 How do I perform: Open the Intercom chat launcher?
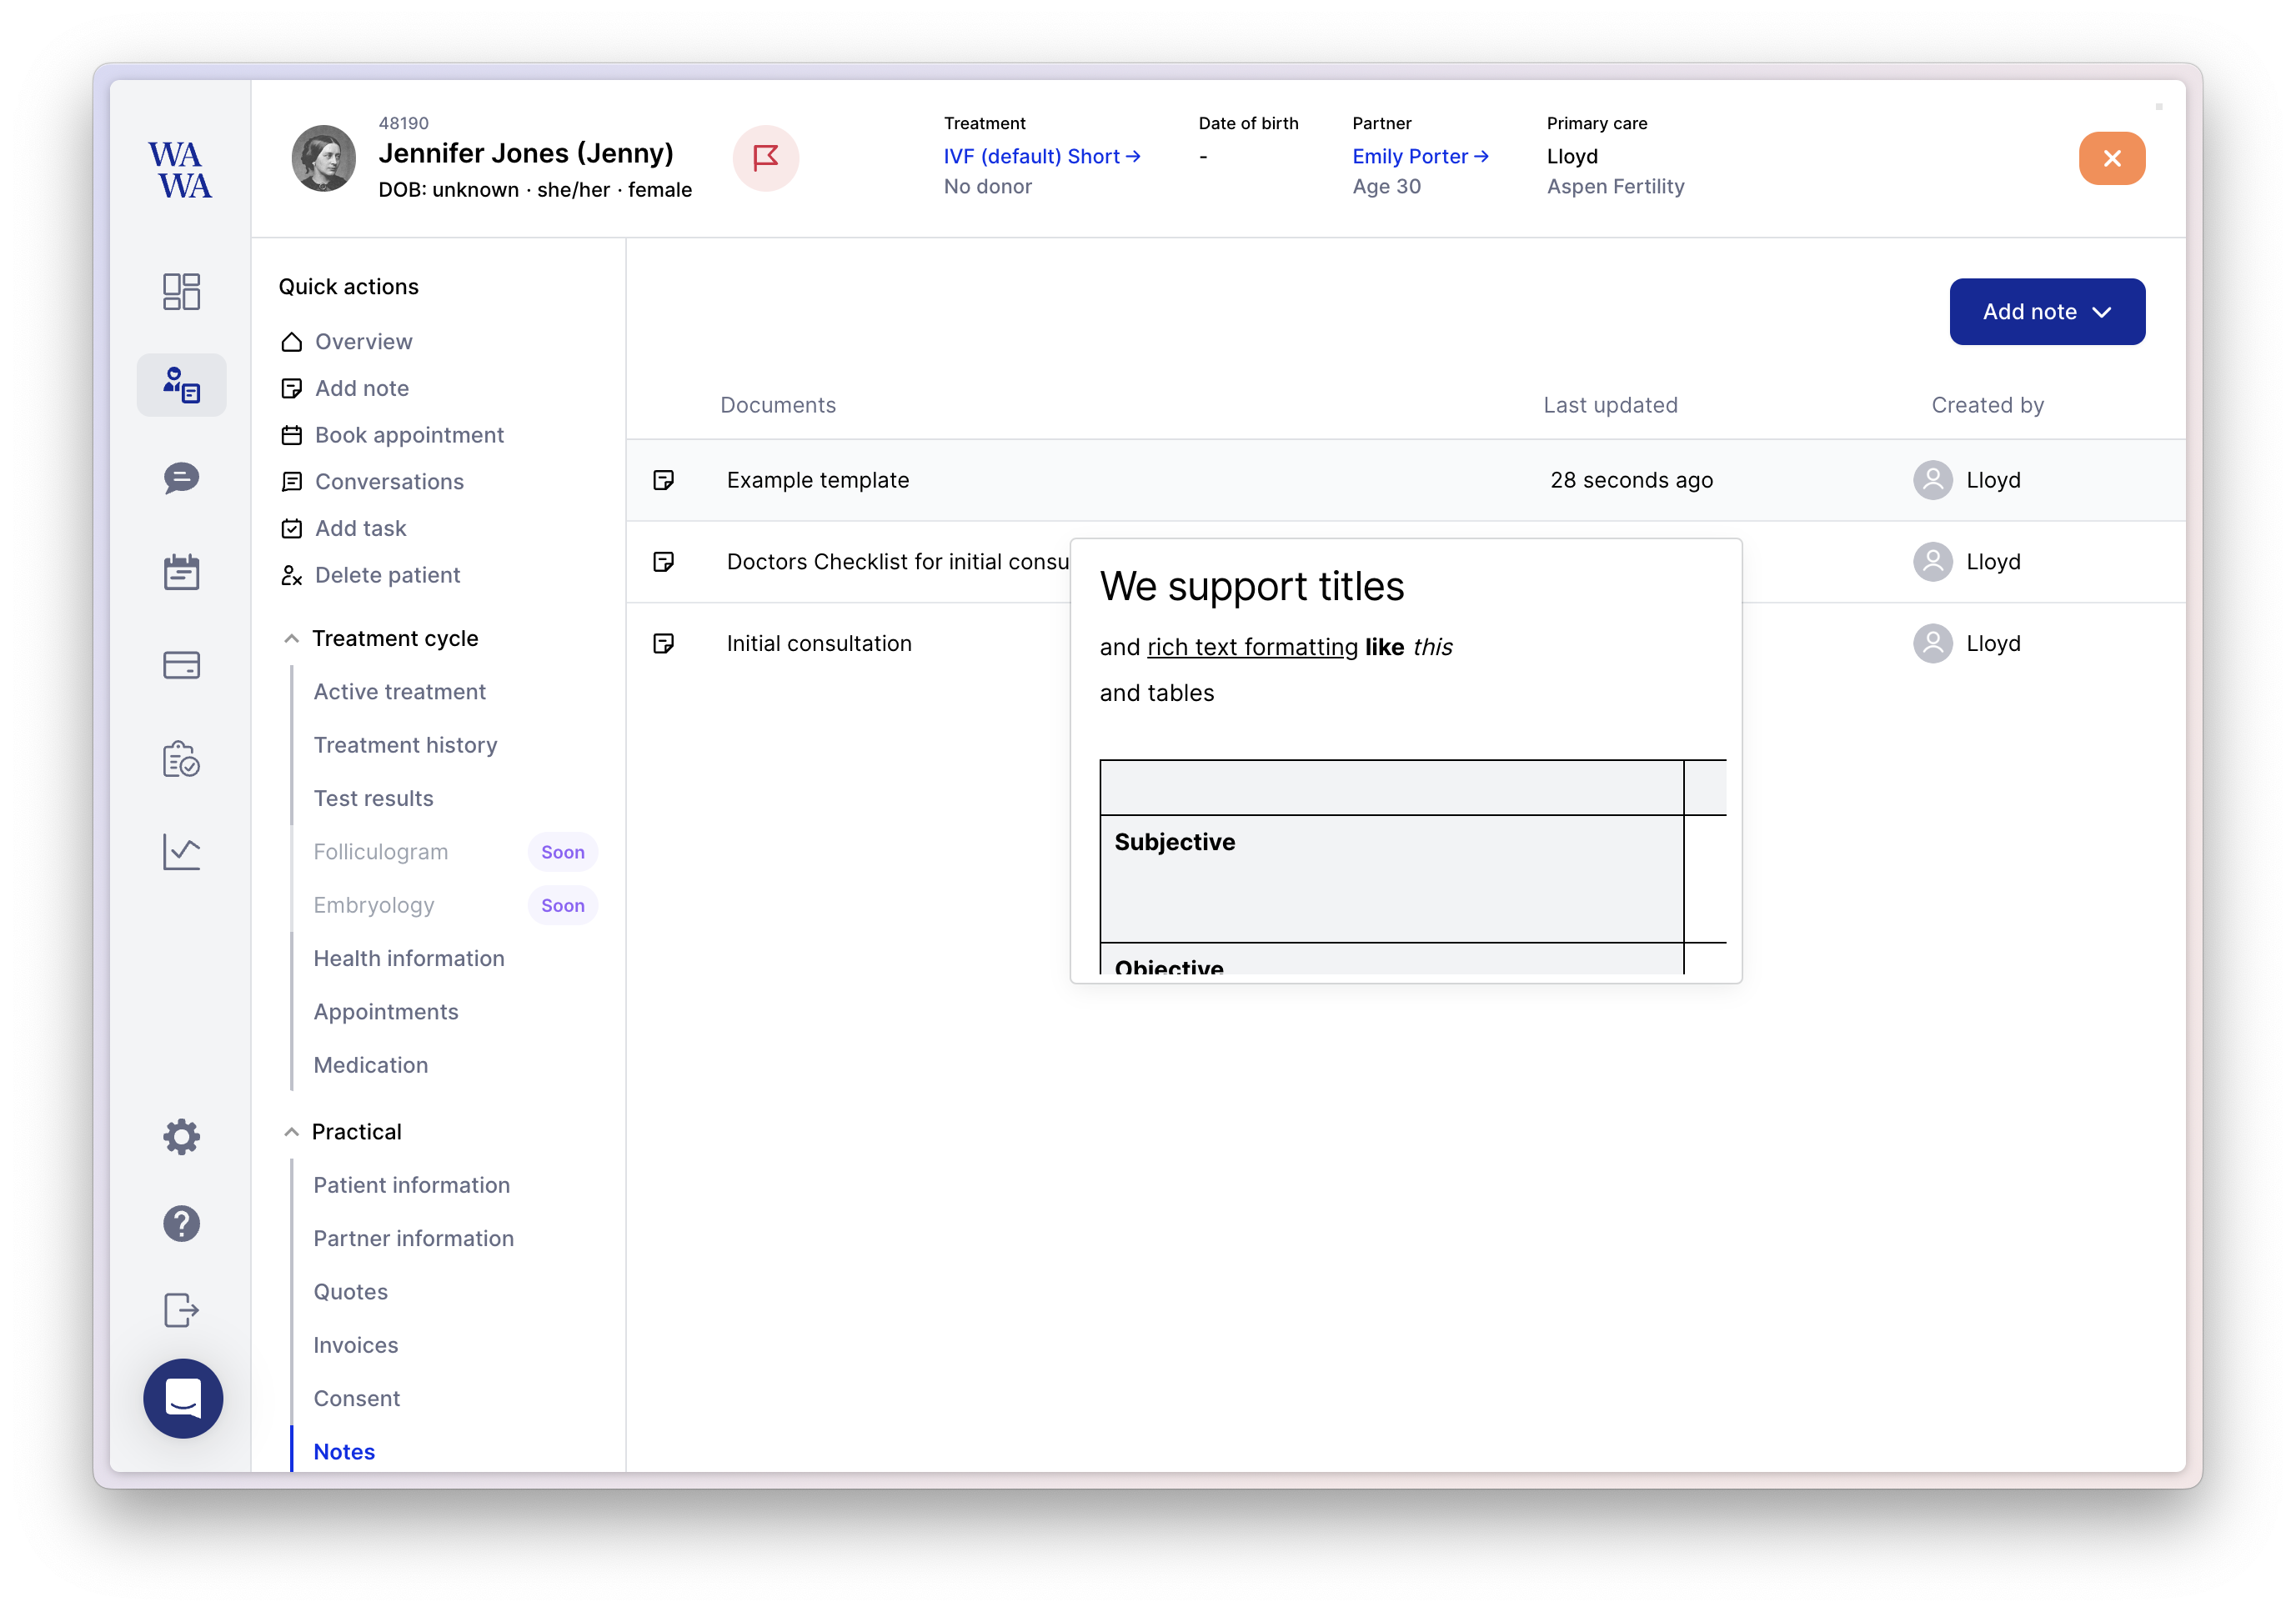[183, 1398]
